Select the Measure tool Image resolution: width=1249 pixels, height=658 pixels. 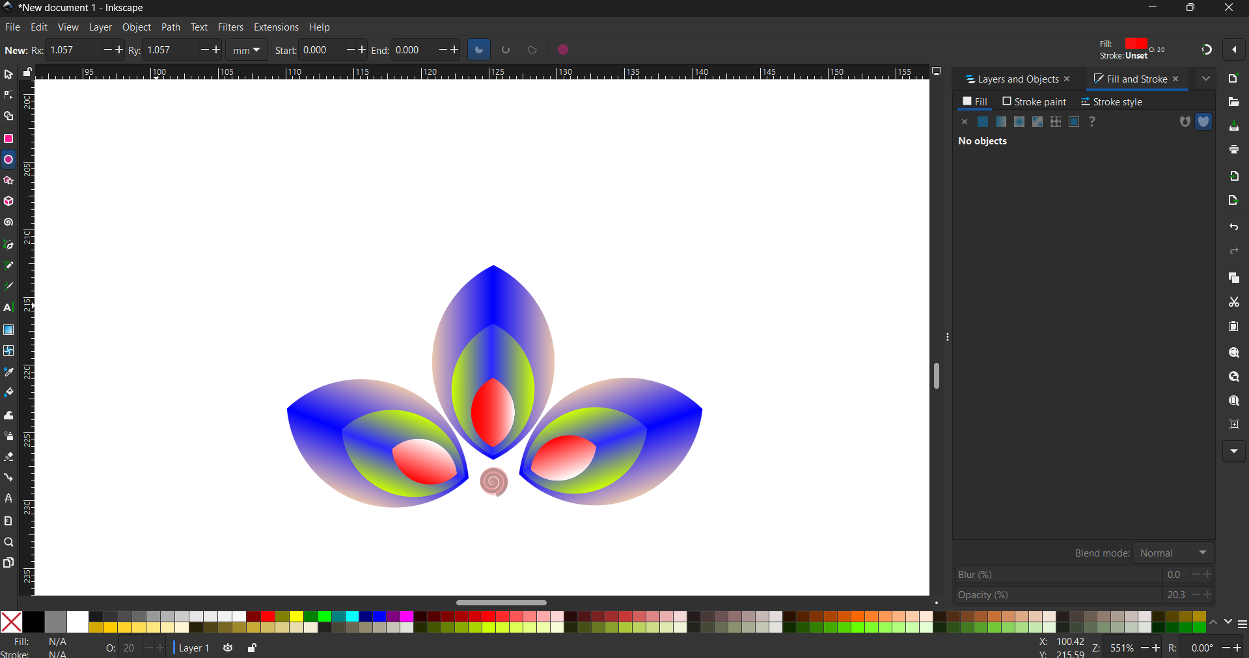point(8,521)
